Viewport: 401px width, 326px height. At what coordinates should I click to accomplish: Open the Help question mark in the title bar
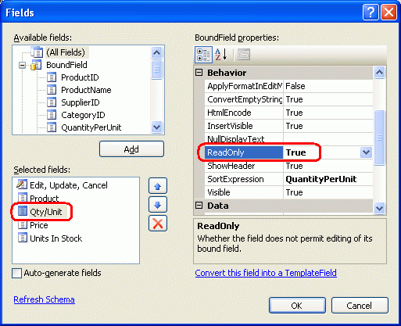click(x=371, y=12)
